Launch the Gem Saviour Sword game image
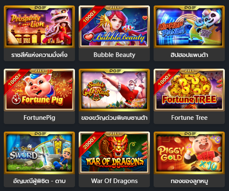Image resolution: width=229 pixels, height=191 pixels. (x=39, y=153)
